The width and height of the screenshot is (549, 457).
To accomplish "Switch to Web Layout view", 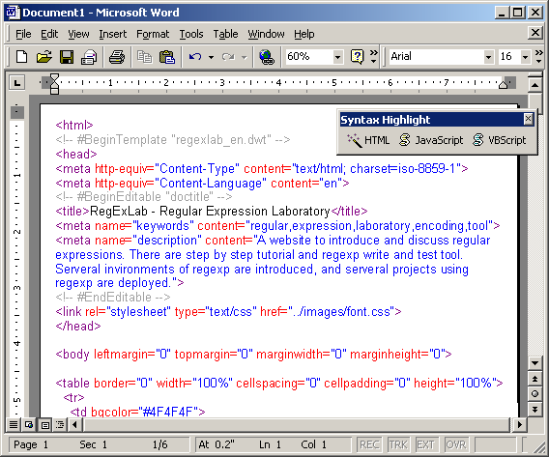I will [x=29, y=425].
